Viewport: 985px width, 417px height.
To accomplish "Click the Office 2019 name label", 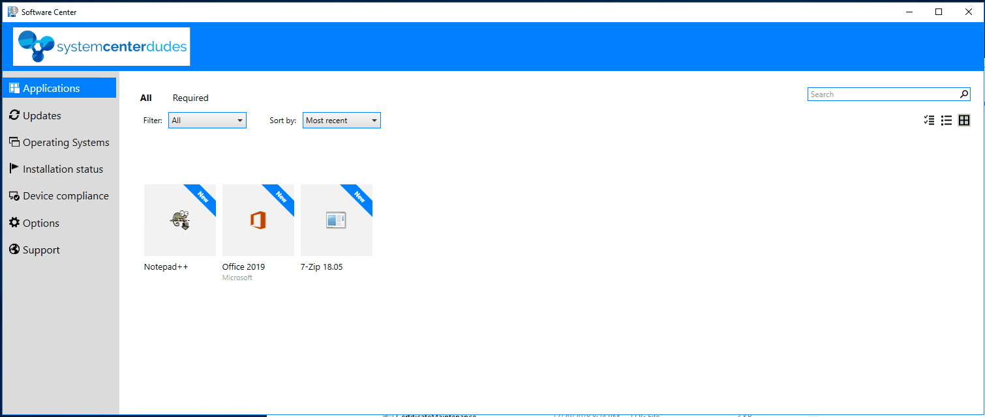I will click(243, 266).
